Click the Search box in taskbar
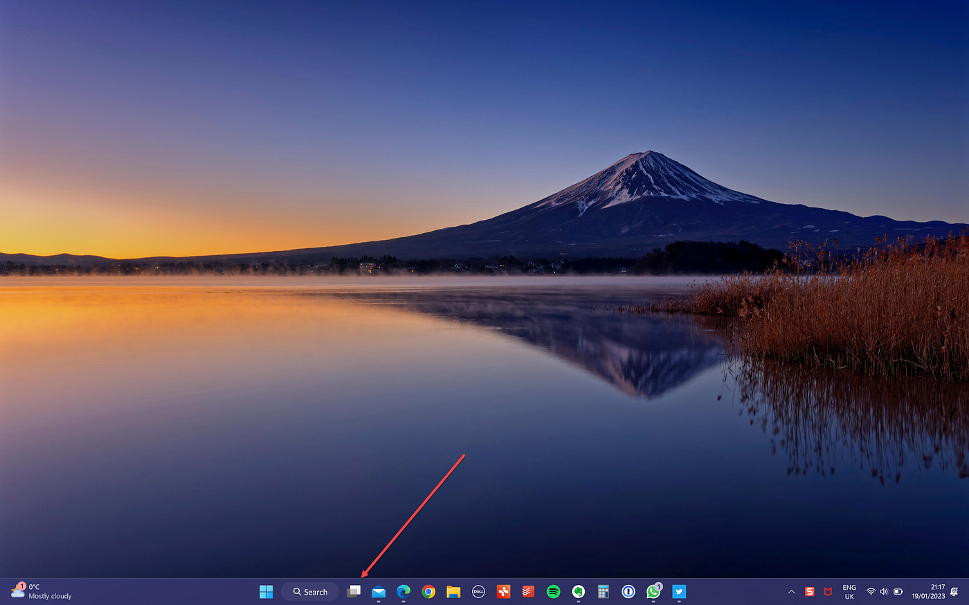Image resolution: width=969 pixels, height=605 pixels. [x=310, y=592]
